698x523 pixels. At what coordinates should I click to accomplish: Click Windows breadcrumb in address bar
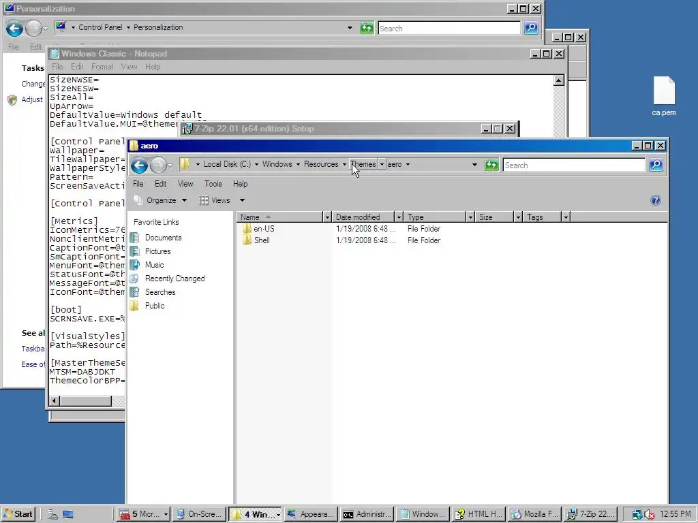coord(277,164)
